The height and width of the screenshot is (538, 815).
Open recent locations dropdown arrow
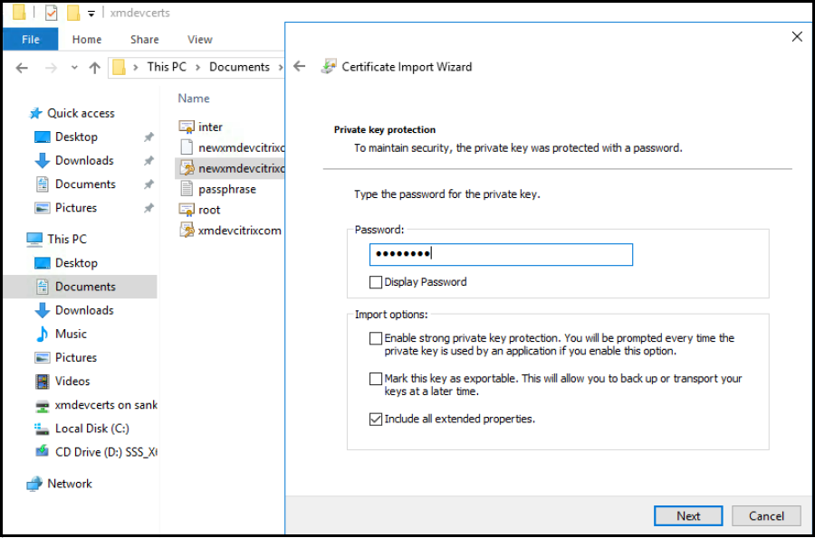(74, 68)
